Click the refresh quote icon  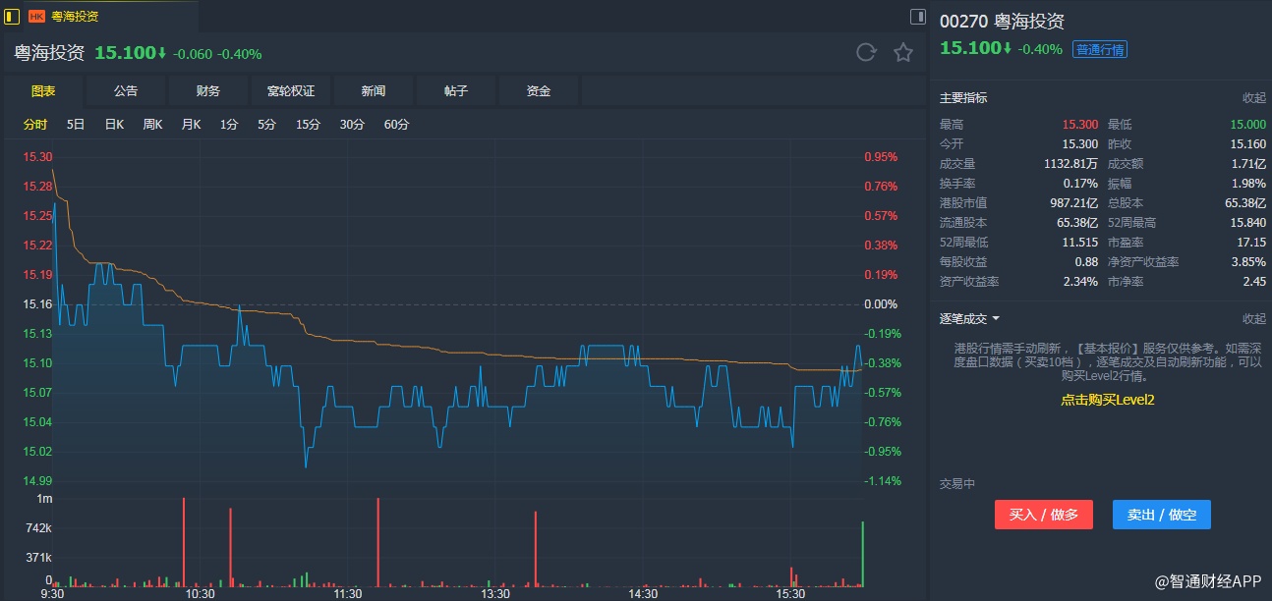pyautogui.click(x=866, y=53)
